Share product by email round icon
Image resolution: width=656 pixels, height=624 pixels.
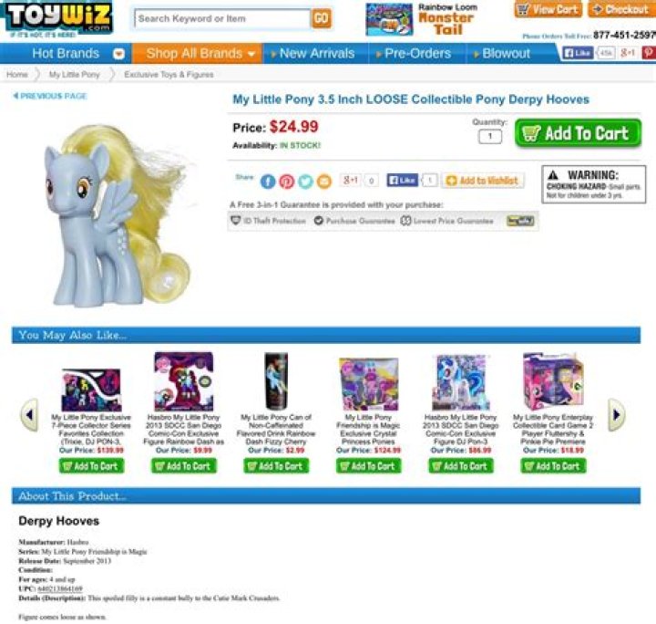click(x=324, y=182)
